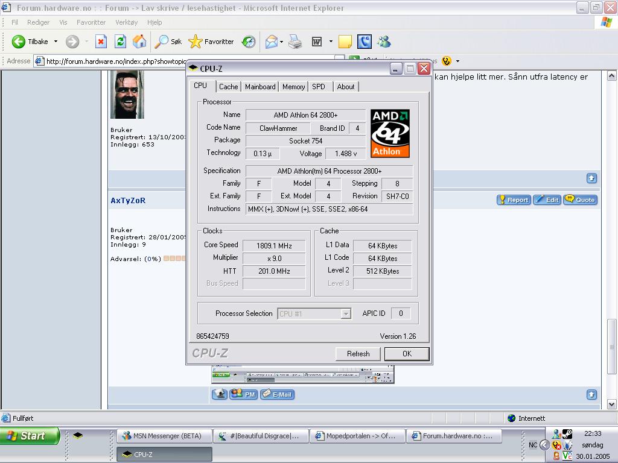Click the blue phone toolbar icon
The width and height of the screenshot is (618, 463).
click(x=365, y=42)
